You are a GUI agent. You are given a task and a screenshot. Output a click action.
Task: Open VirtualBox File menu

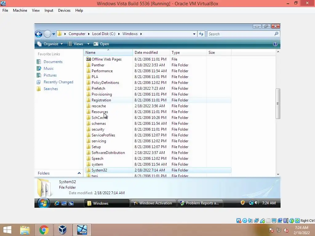5,10
